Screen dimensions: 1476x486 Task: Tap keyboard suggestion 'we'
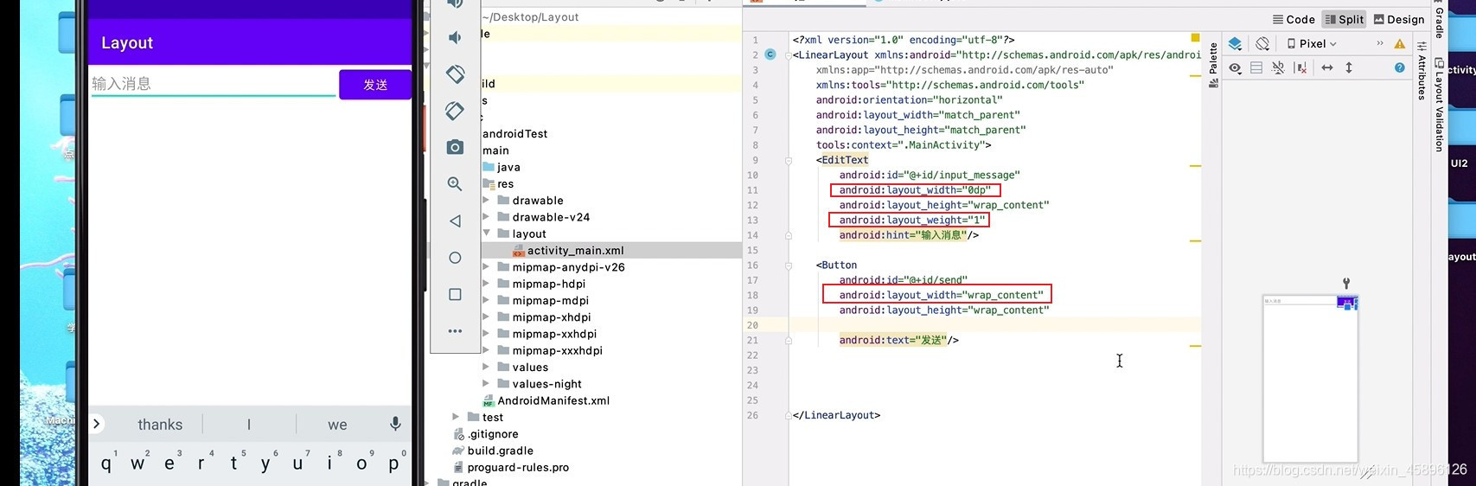[337, 425]
